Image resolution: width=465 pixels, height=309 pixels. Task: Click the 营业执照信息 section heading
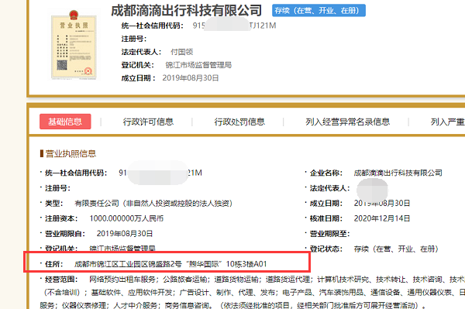[71, 153]
